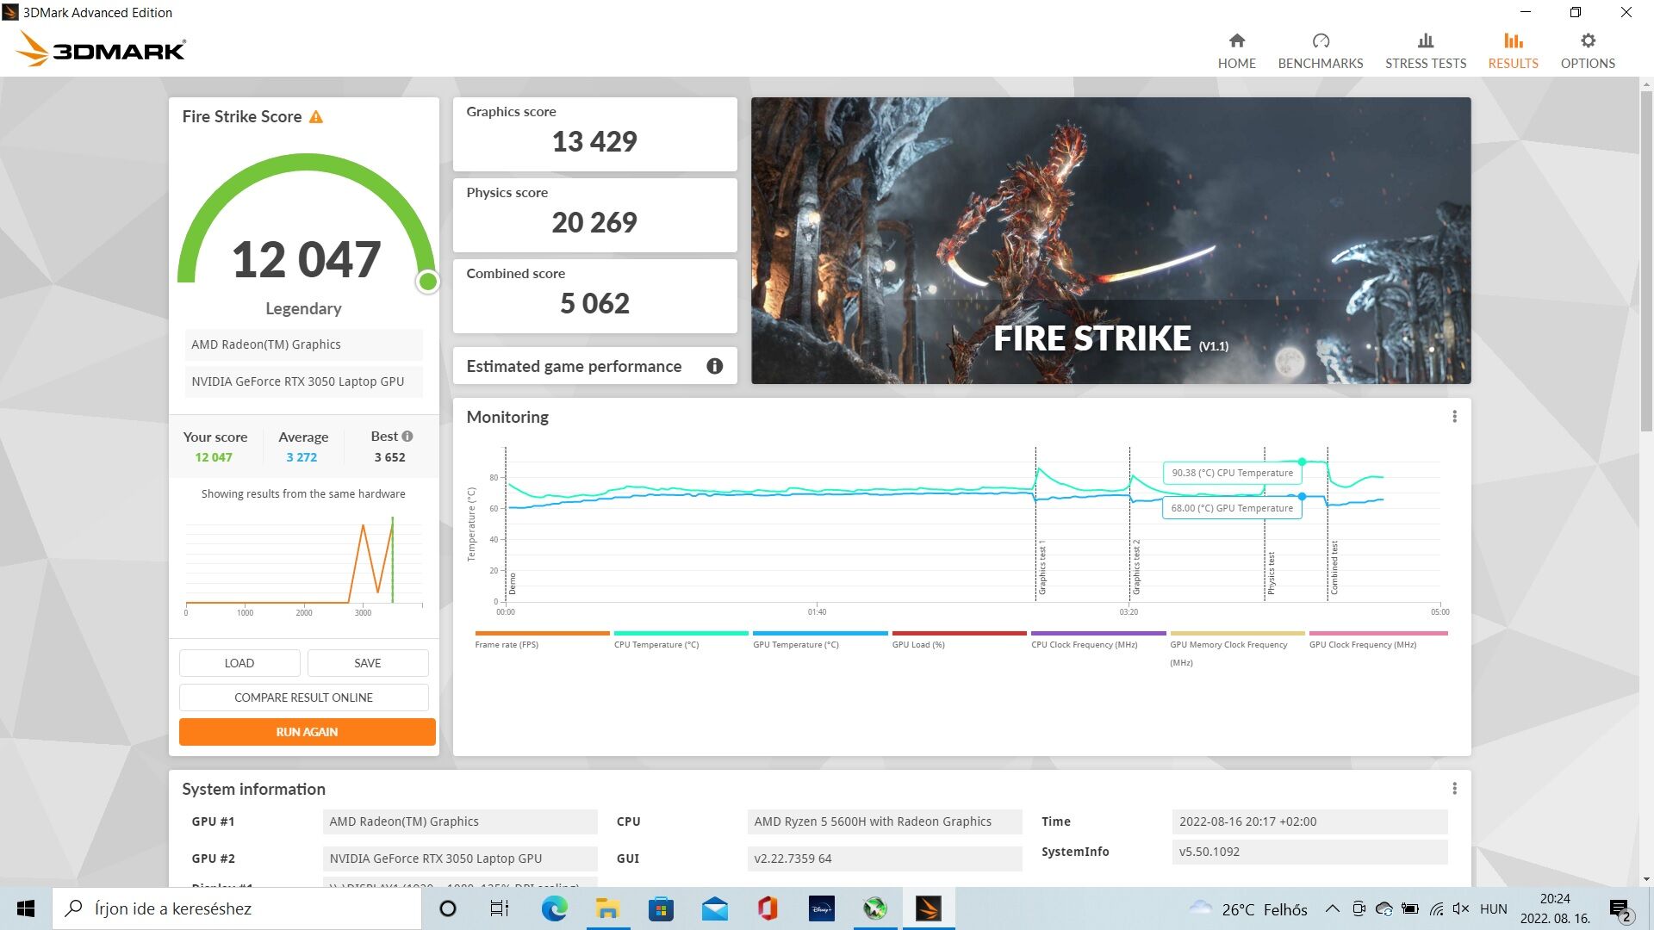Open Microsoft Store from taskbar
The image size is (1654, 930).
tap(661, 908)
